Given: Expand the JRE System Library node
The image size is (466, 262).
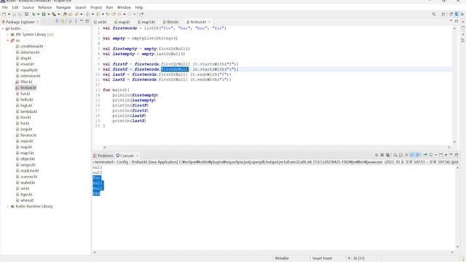Looking at the screenshot, I should coord(8,34).
